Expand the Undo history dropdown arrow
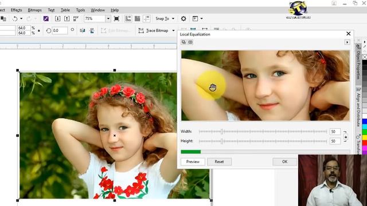 [x=21, y=19]
